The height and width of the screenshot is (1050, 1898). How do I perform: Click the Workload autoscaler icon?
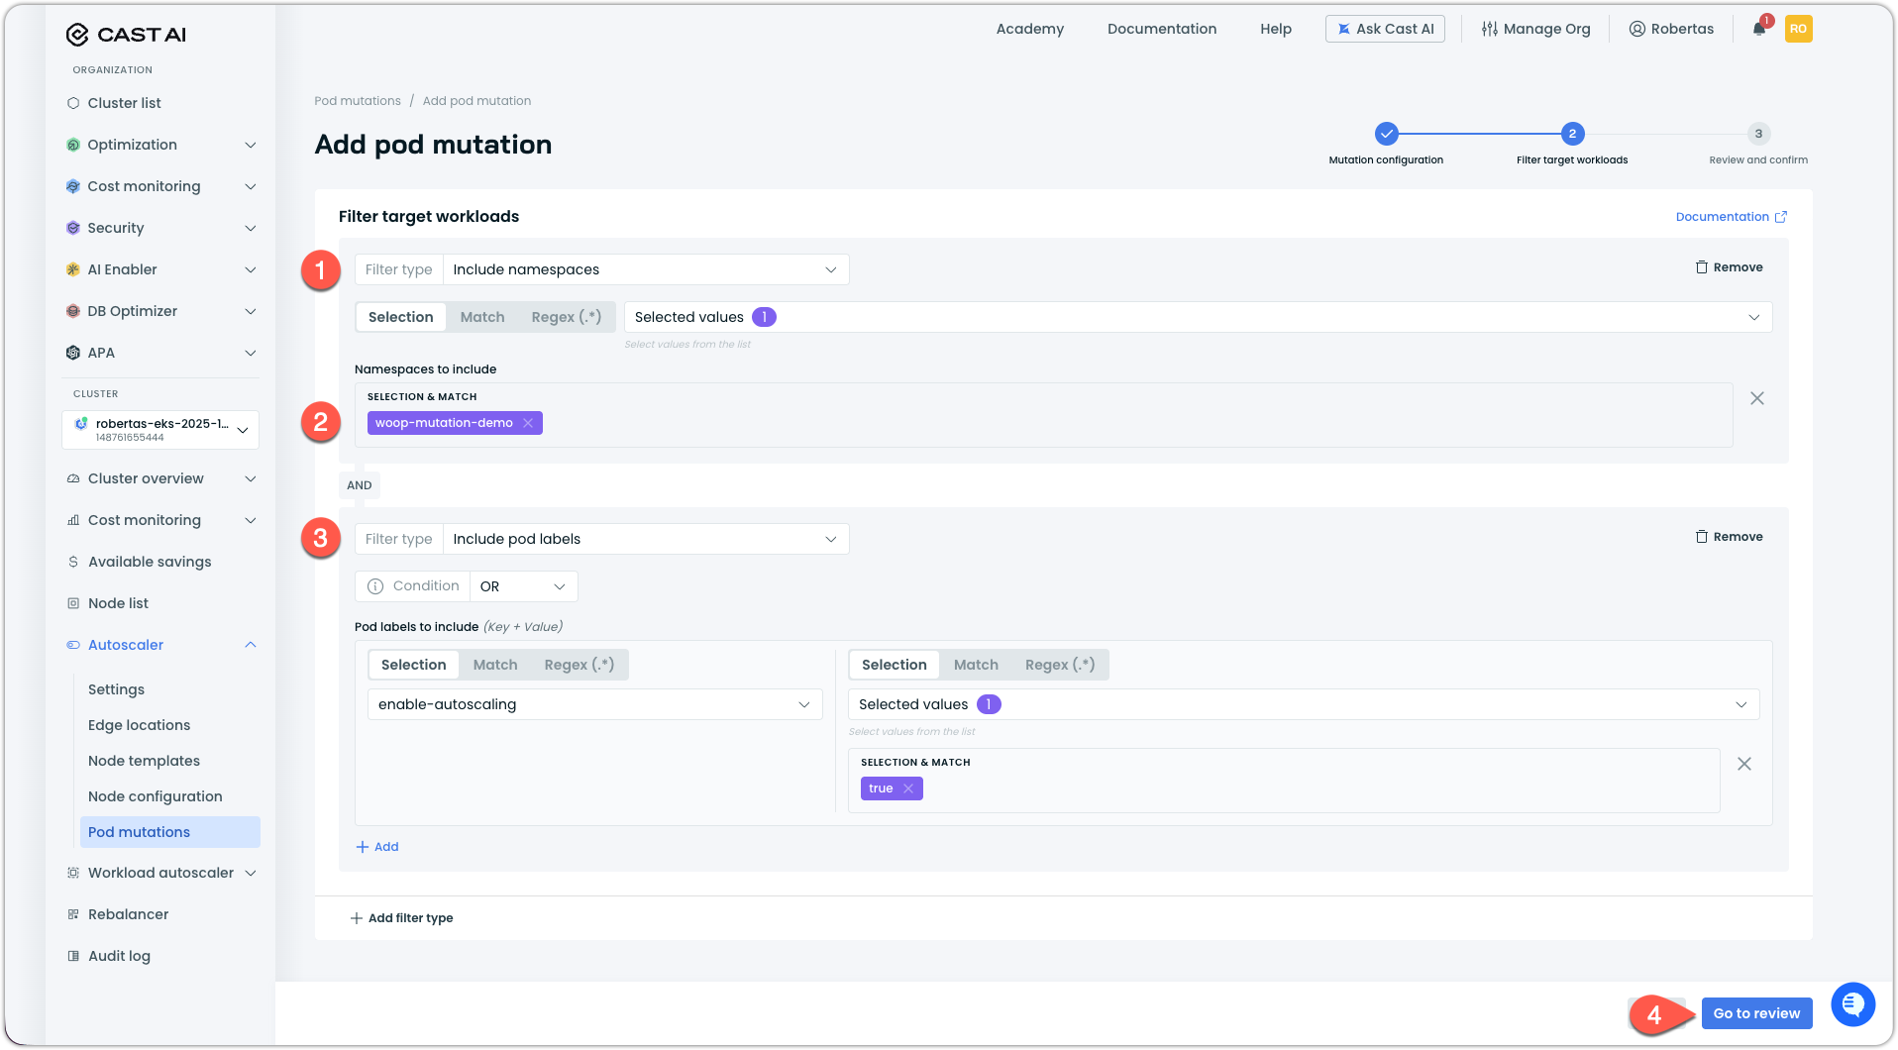(73, 873)
